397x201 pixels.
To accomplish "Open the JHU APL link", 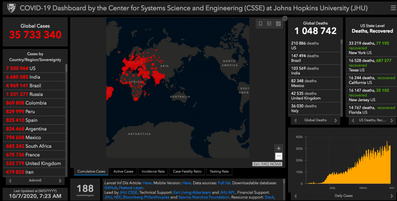I will coord(227,192).
